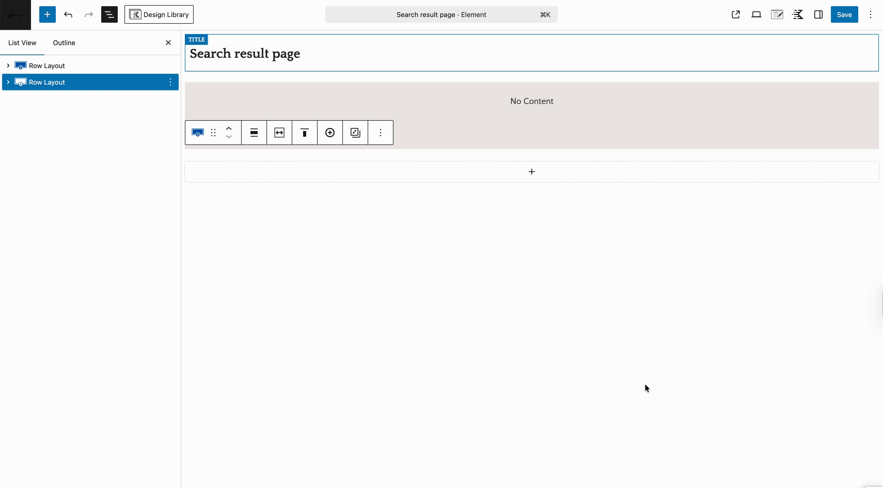
Task: Click the full width alignment icon
Action: (x=279, y=133)
